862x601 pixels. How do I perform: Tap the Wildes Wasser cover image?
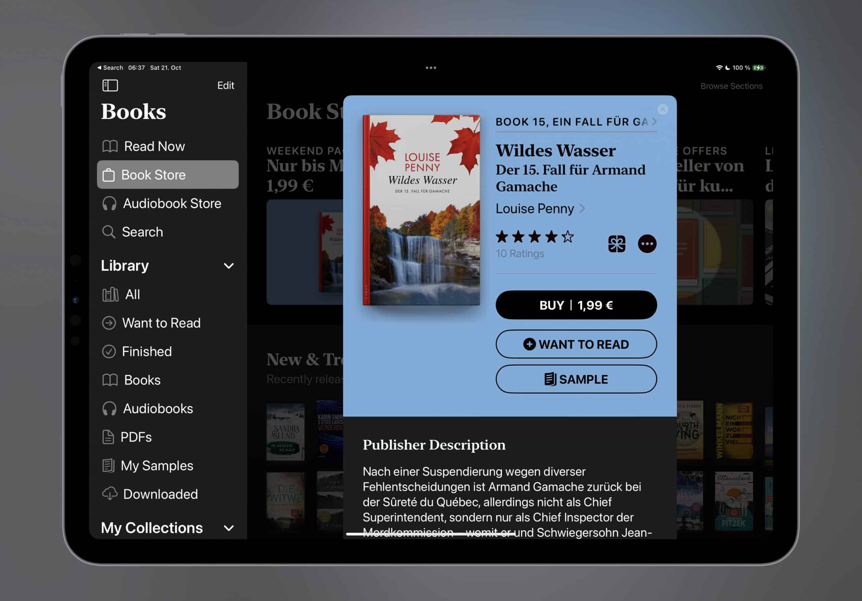pos(421,210)
